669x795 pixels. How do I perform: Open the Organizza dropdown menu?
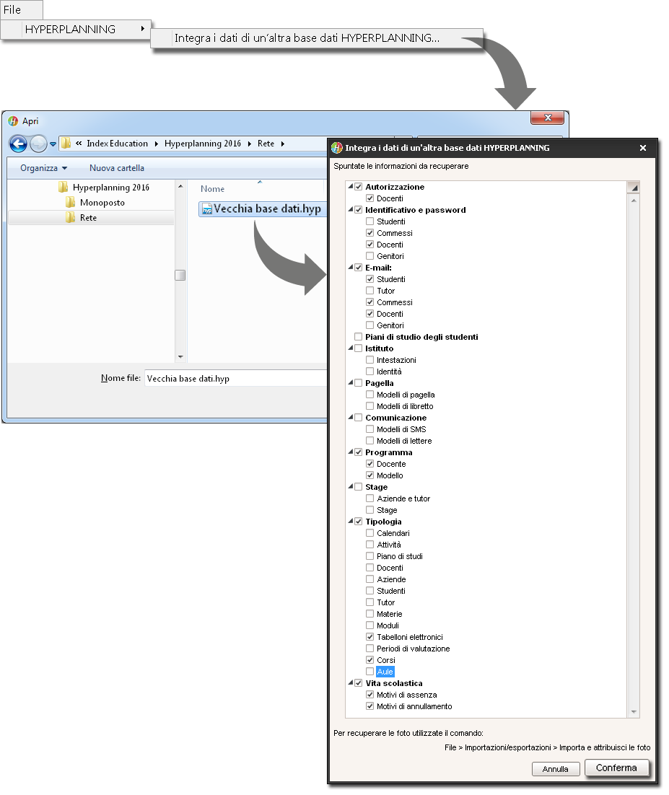(43, 168)
